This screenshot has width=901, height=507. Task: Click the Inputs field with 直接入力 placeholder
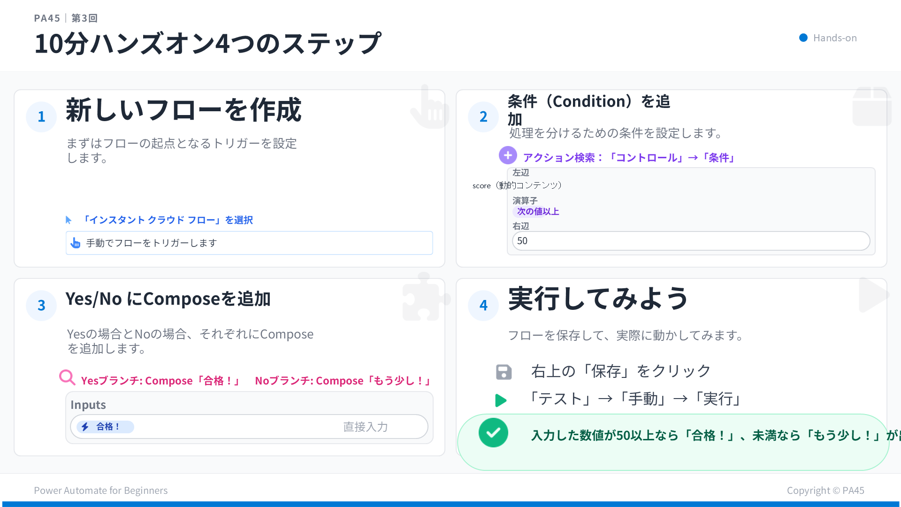click(249, 427)
